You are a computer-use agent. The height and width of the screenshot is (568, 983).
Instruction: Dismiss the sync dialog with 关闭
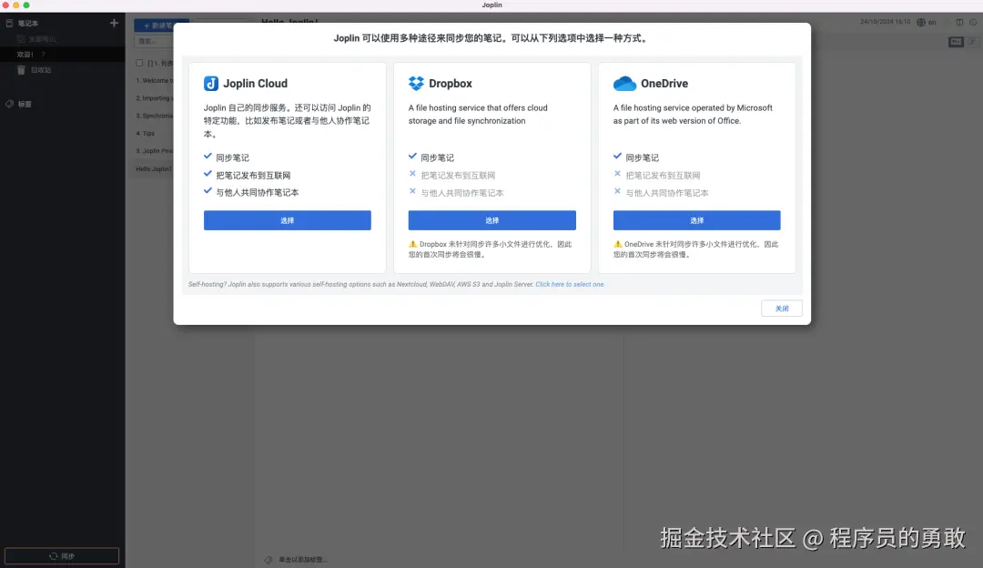click(x=781, y=308)
